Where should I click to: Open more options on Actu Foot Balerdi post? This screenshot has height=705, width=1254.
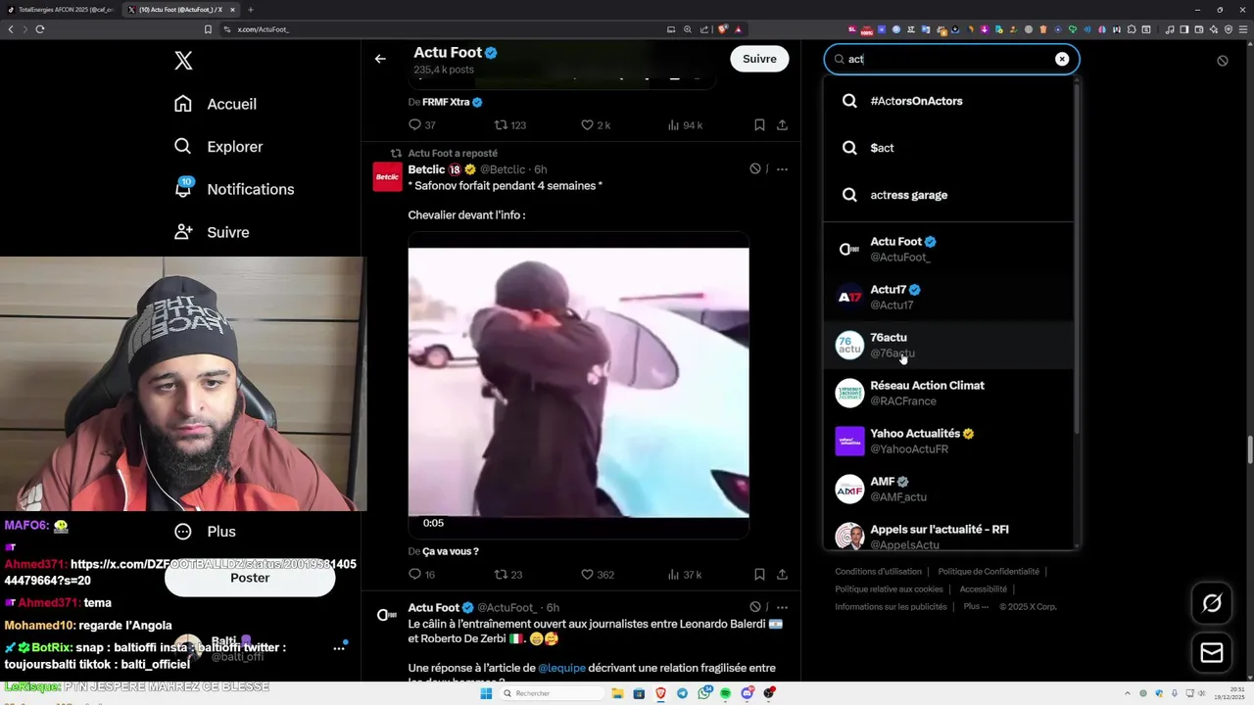click(782, 607)
